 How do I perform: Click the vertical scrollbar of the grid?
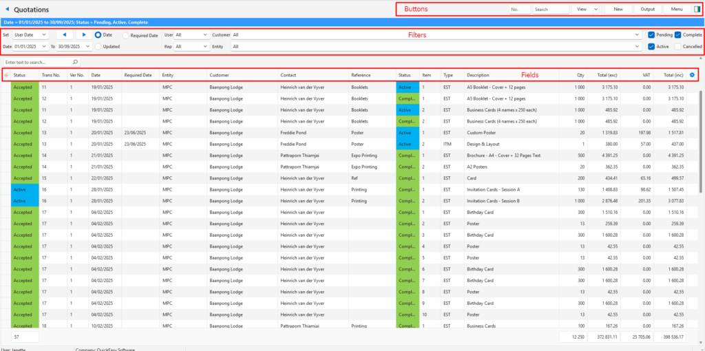[701, 138]
